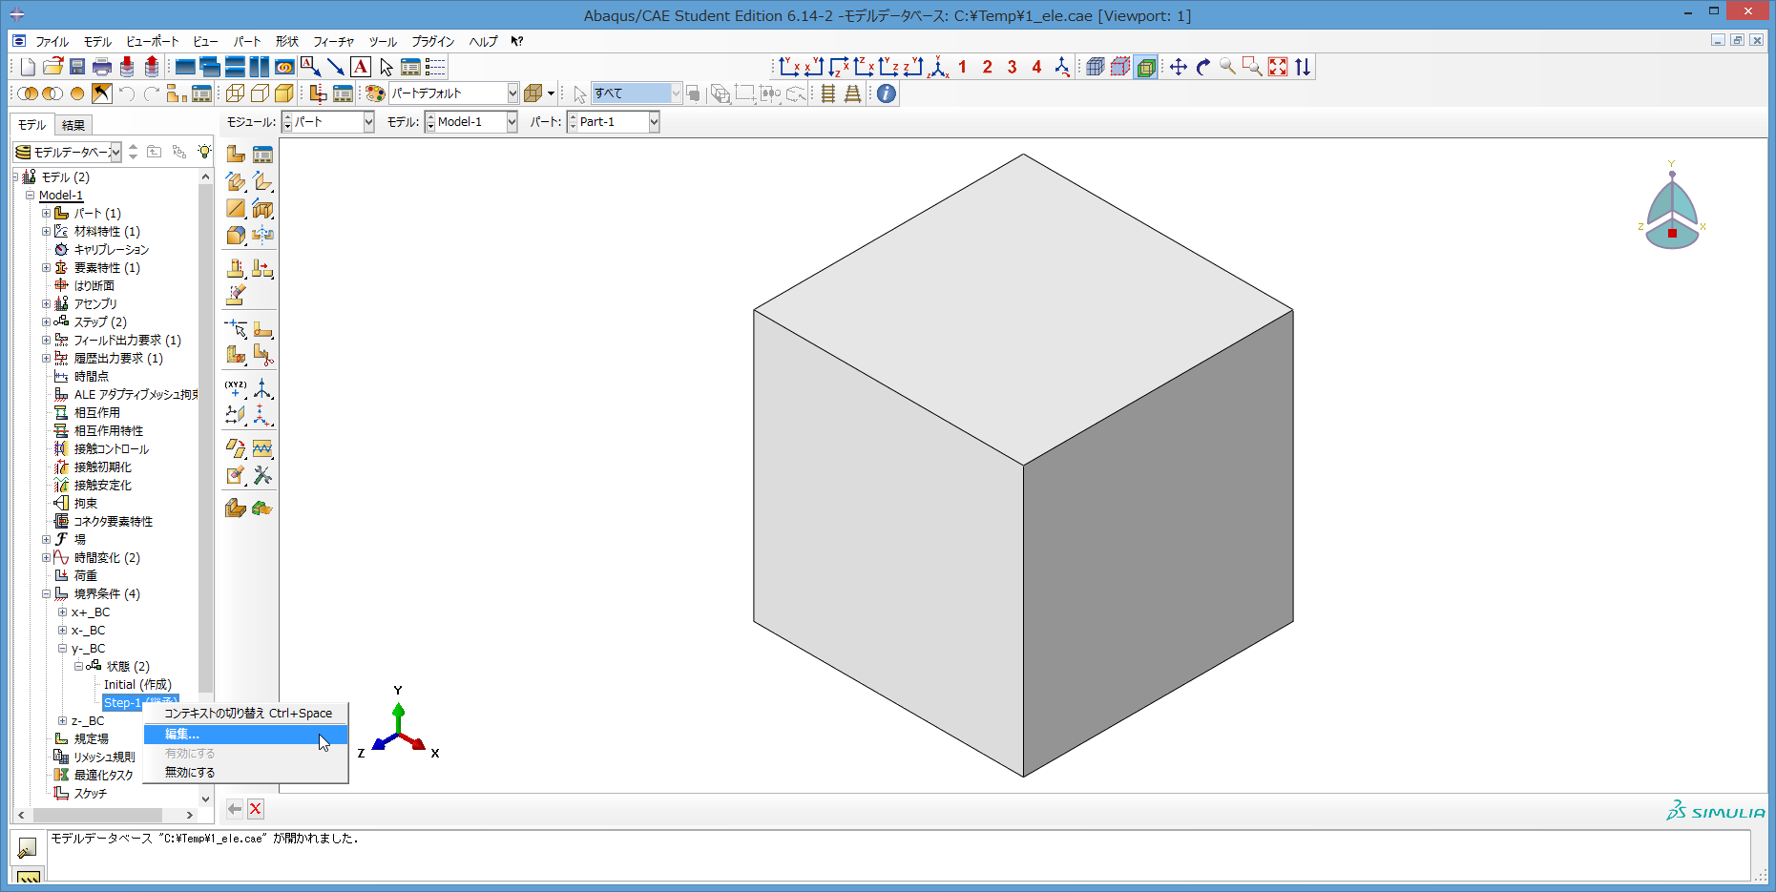The width and height of the screenshot is (1776, 892).
Task: Open the Query information icon
Action: pos(887,93)
